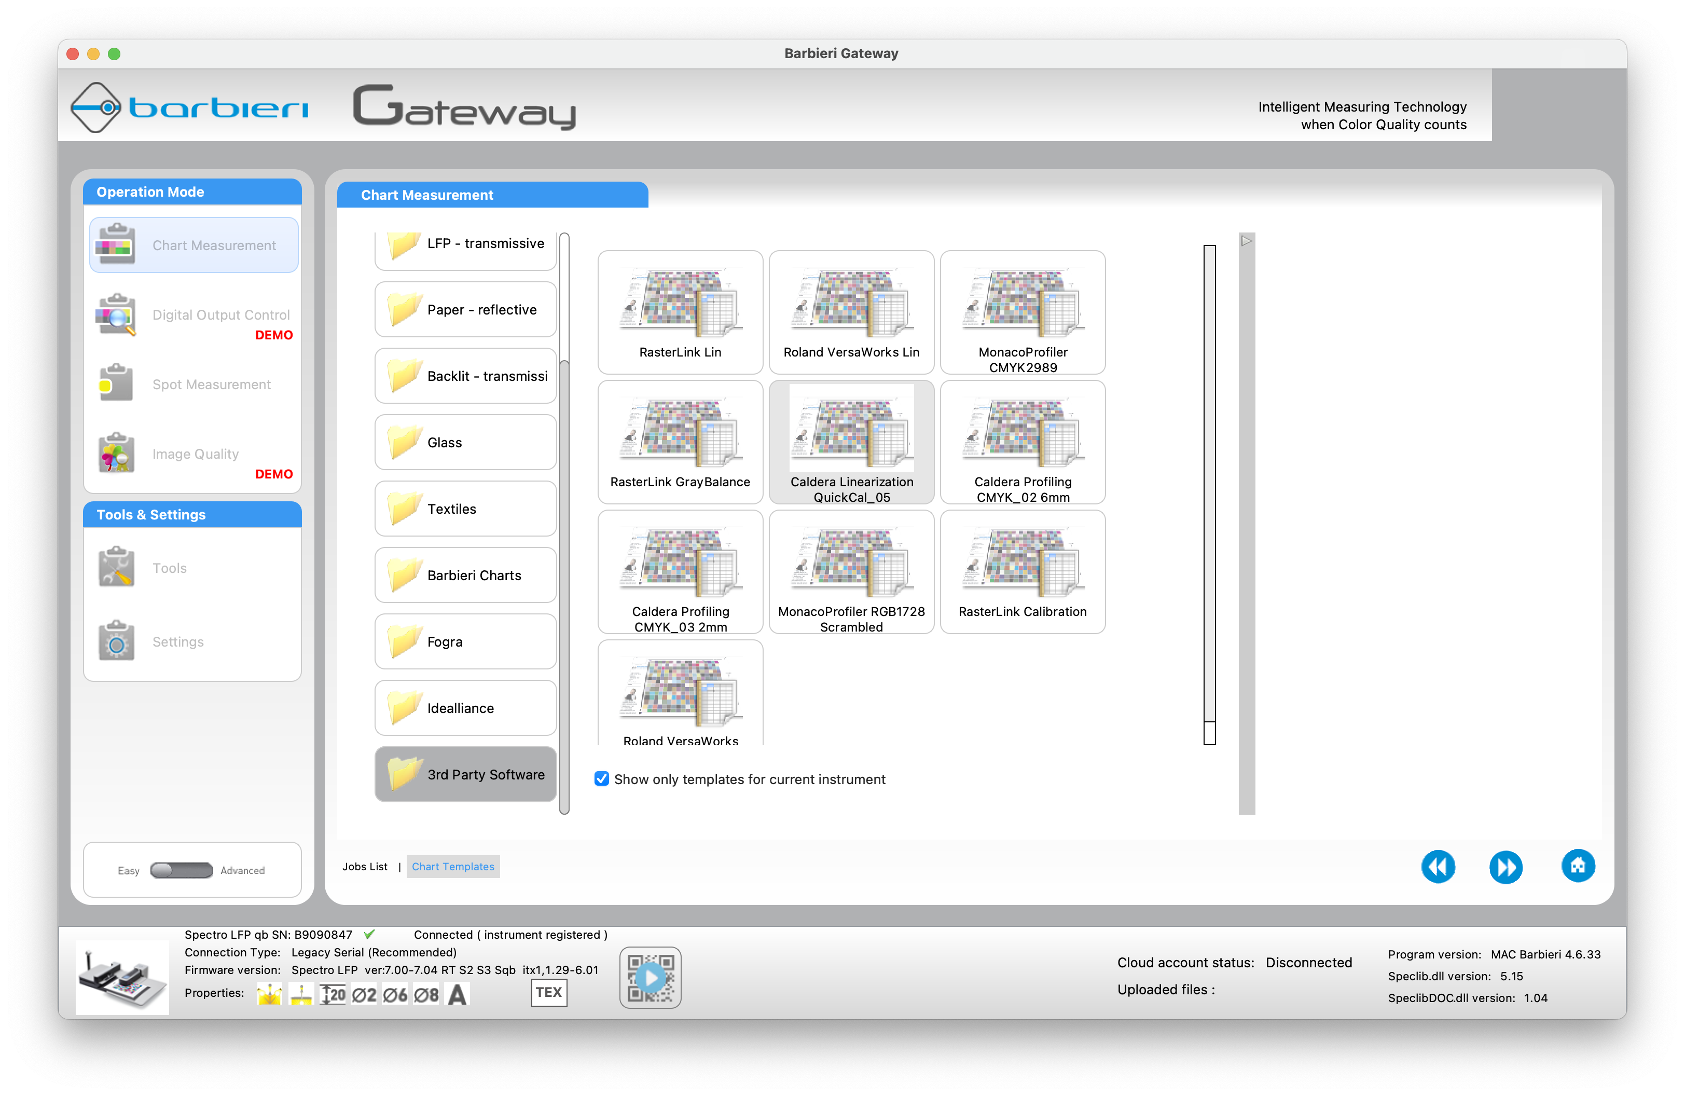Toggle the Easy/Advanced mode switch
Viewport: 1685px width, 1096px height.
click(x=181, y=870)
